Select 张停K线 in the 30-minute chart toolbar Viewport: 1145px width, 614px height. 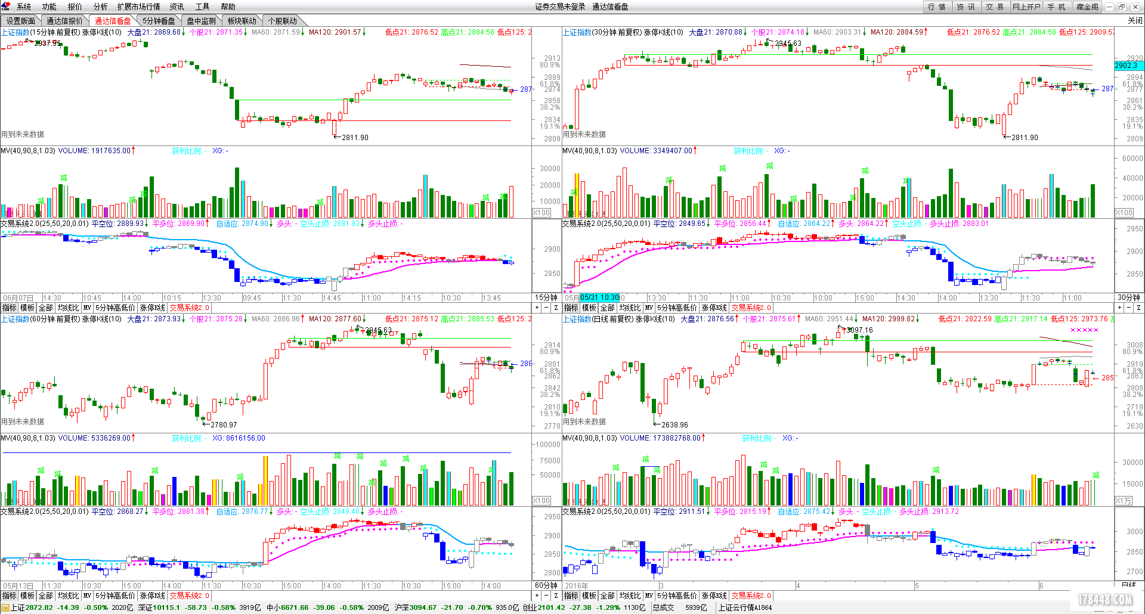tap(714, 308)
